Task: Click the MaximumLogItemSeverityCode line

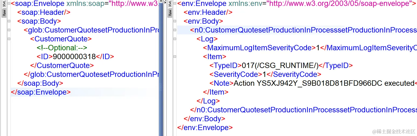Action: click(310, 48)
